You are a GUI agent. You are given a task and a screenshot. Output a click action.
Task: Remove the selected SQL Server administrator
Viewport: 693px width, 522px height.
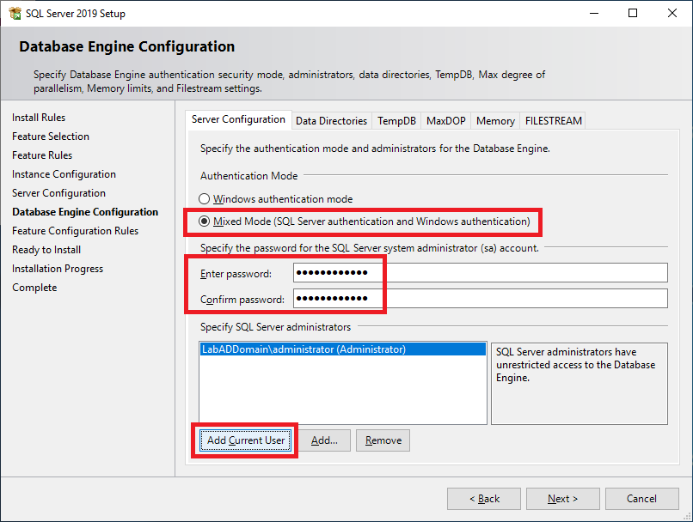pyautogui.click(x=383, y=440)
